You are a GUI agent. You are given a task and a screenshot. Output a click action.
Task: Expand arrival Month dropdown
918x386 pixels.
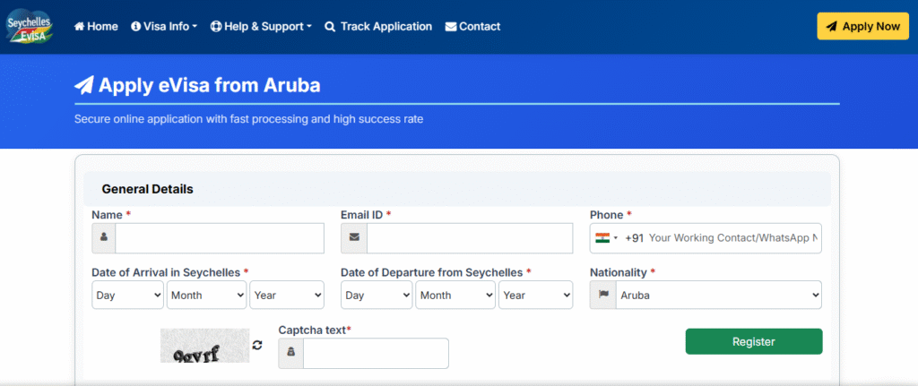coord(206,295)
